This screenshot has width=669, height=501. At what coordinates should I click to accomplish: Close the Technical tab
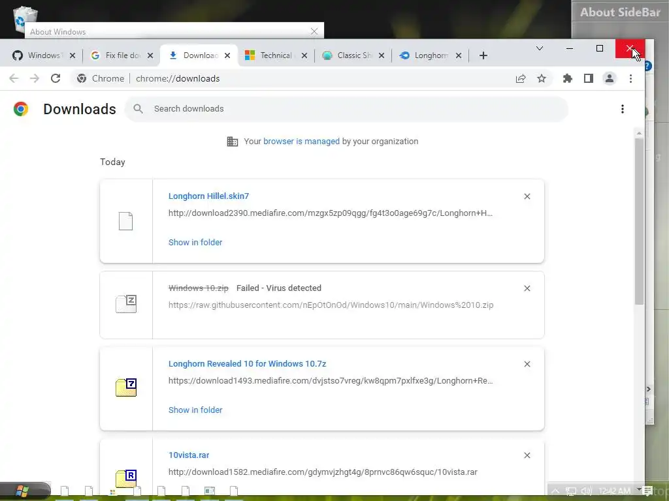coord(304,55)
